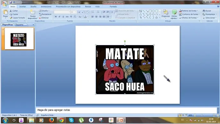Open the font size dropdown showing 32
220x124 pixels.
click(x=76, y=12)
